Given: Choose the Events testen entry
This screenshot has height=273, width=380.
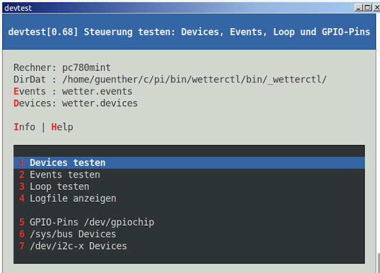Looking at the screenshot, I should coord(64,174).
